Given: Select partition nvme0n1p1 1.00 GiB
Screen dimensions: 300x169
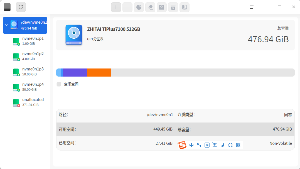Looking at the screenshot, I should 28,41.
